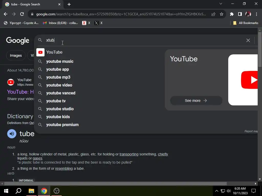Bookmark this tab with the star icon
The width and height of the screenshot is (262, 196).
(x=222, y=14)
